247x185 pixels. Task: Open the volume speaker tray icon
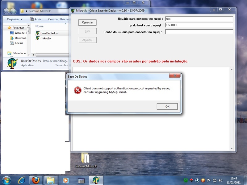point(220,180)
